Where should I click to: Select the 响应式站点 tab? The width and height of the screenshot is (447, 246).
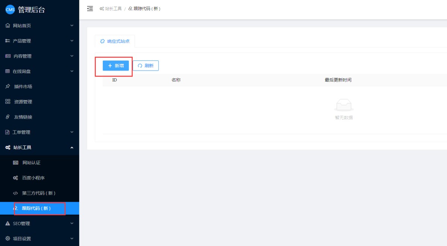[x=115, y=41]
